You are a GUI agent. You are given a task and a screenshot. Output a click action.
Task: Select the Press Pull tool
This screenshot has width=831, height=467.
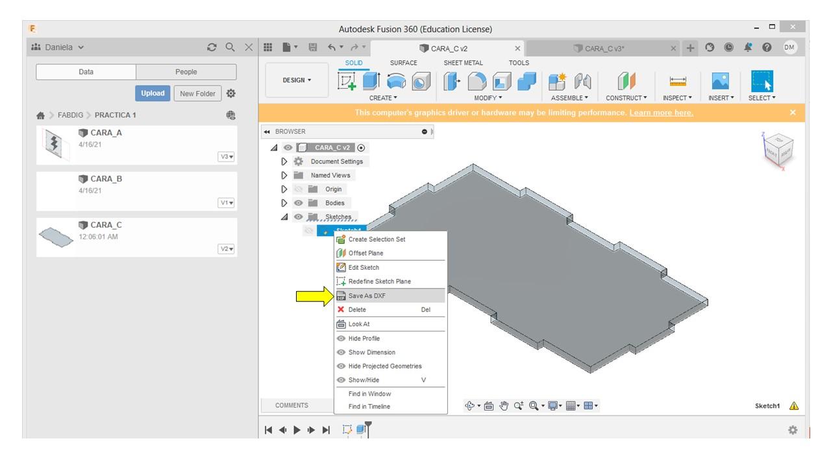pos(453,81)
